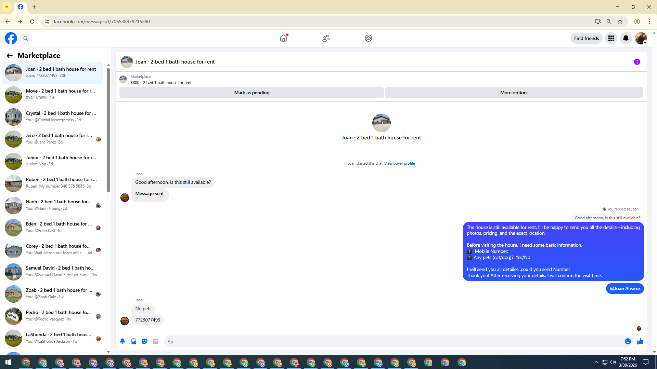Send a thumbs-up like
The height and width of the screenshot is (369, 657).
(x=640, y=341)
